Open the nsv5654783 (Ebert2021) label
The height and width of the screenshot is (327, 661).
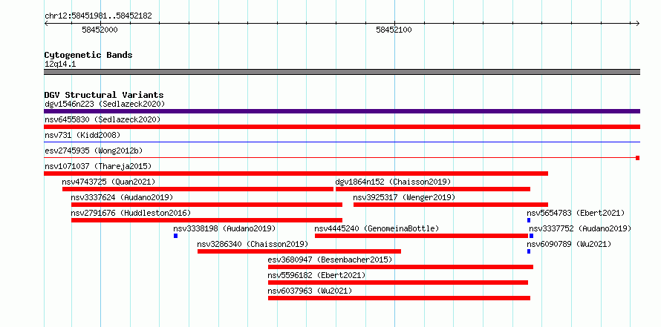pos(576,213)
